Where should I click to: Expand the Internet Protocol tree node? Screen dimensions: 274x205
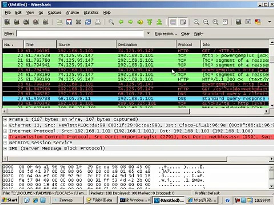point(5,131)
